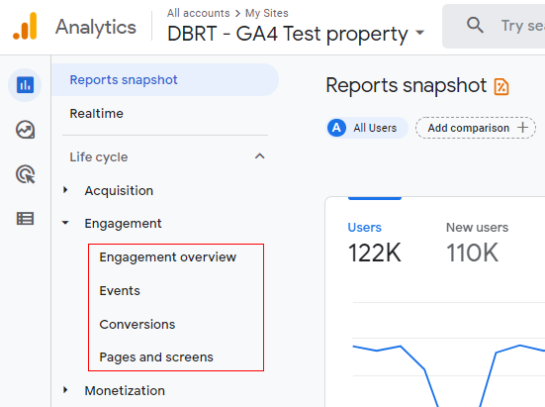Expand the Monetization tree arrow
This screenshot has height=407, width=545.
click(x=65, y=390)
